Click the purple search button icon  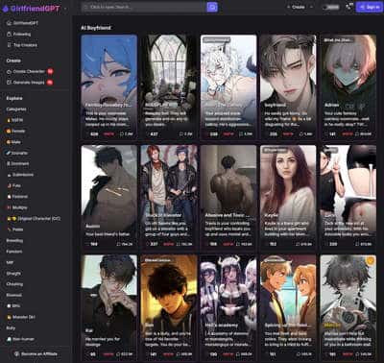tap(212, 7)
